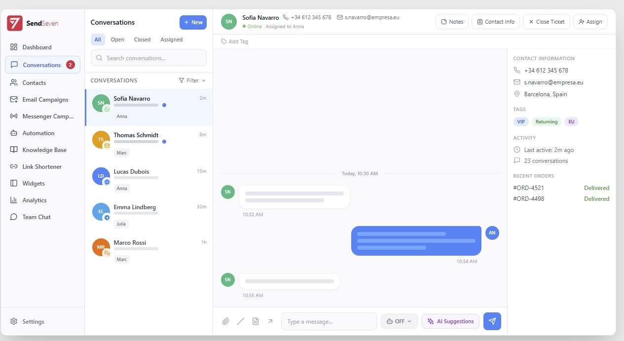The image size is (624, 341).
Task: Click the forward arrow icon in the composer
Action: click(x=270, y=321)
